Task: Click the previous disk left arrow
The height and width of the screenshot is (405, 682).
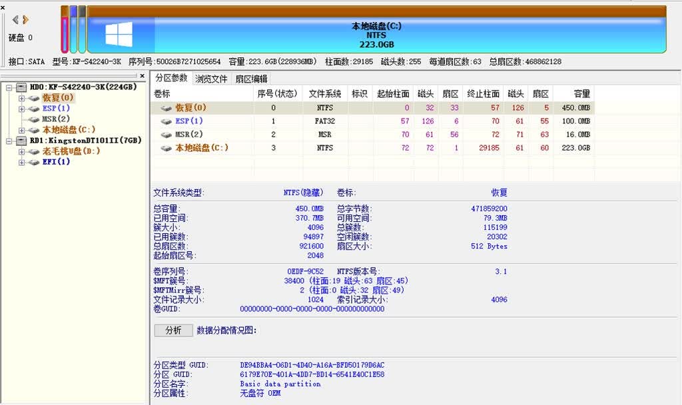Action: point(15,19)
